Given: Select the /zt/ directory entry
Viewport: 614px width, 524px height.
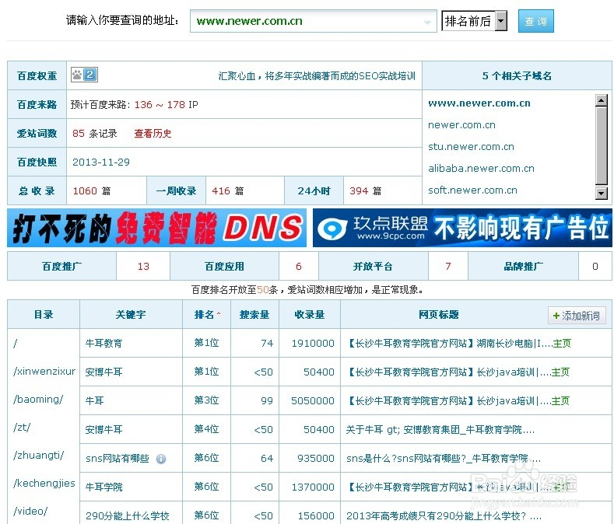Looking at the screenshot, I should [22, 428].
